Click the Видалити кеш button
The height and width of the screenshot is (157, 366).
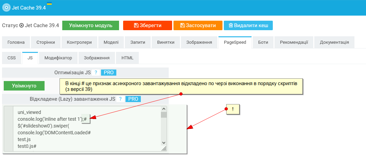(248, 25)
